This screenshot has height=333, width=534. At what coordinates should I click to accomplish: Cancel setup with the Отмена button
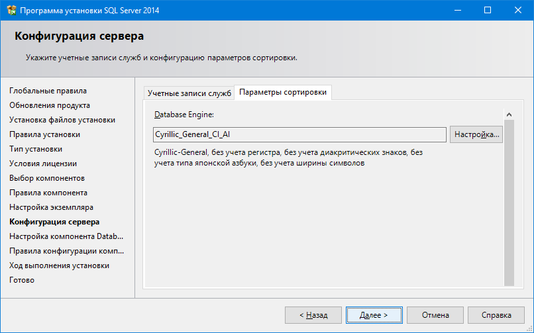click(435, 315)
